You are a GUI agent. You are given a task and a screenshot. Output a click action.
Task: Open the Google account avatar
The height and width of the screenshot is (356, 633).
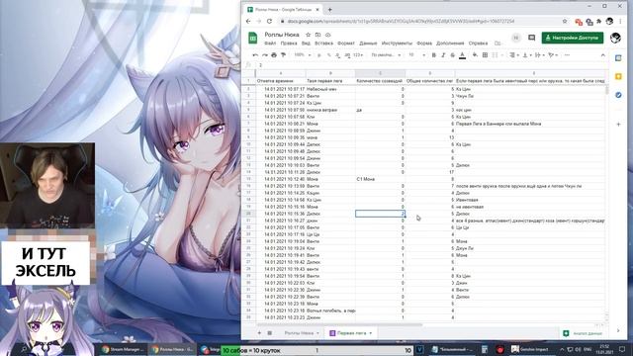[615, 38]
